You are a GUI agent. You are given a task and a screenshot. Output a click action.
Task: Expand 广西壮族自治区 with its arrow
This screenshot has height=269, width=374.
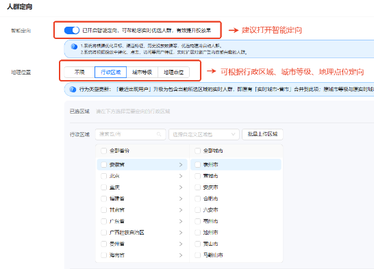[181, 233]
